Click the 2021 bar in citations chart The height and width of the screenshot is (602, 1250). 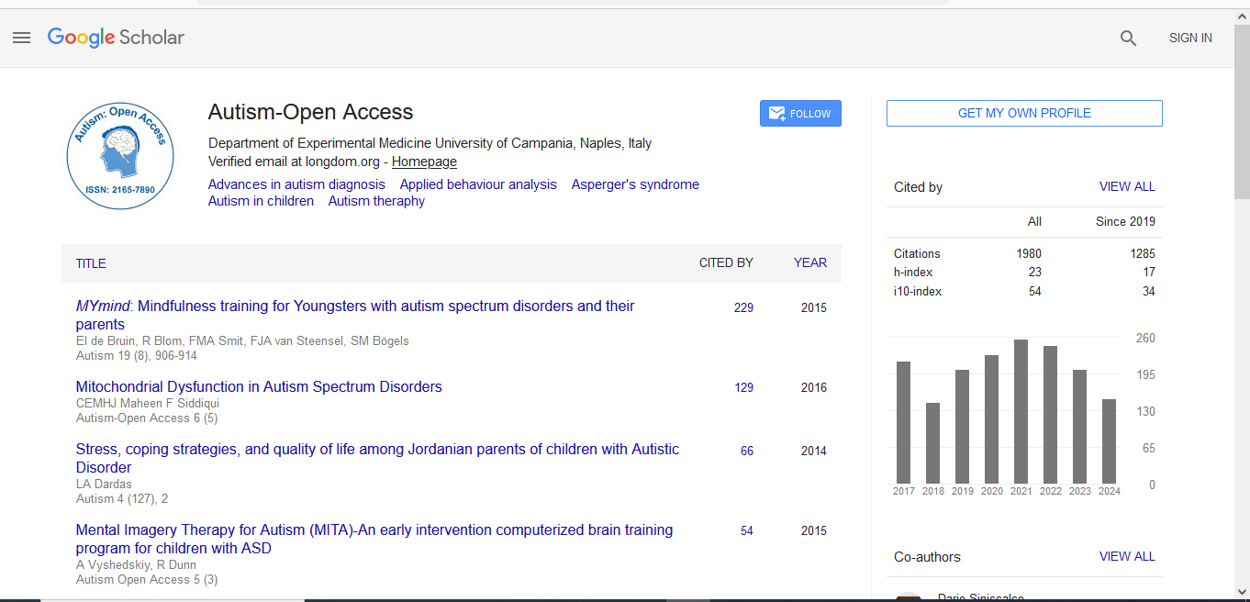pyautogui.click(x=1021, y=411)
